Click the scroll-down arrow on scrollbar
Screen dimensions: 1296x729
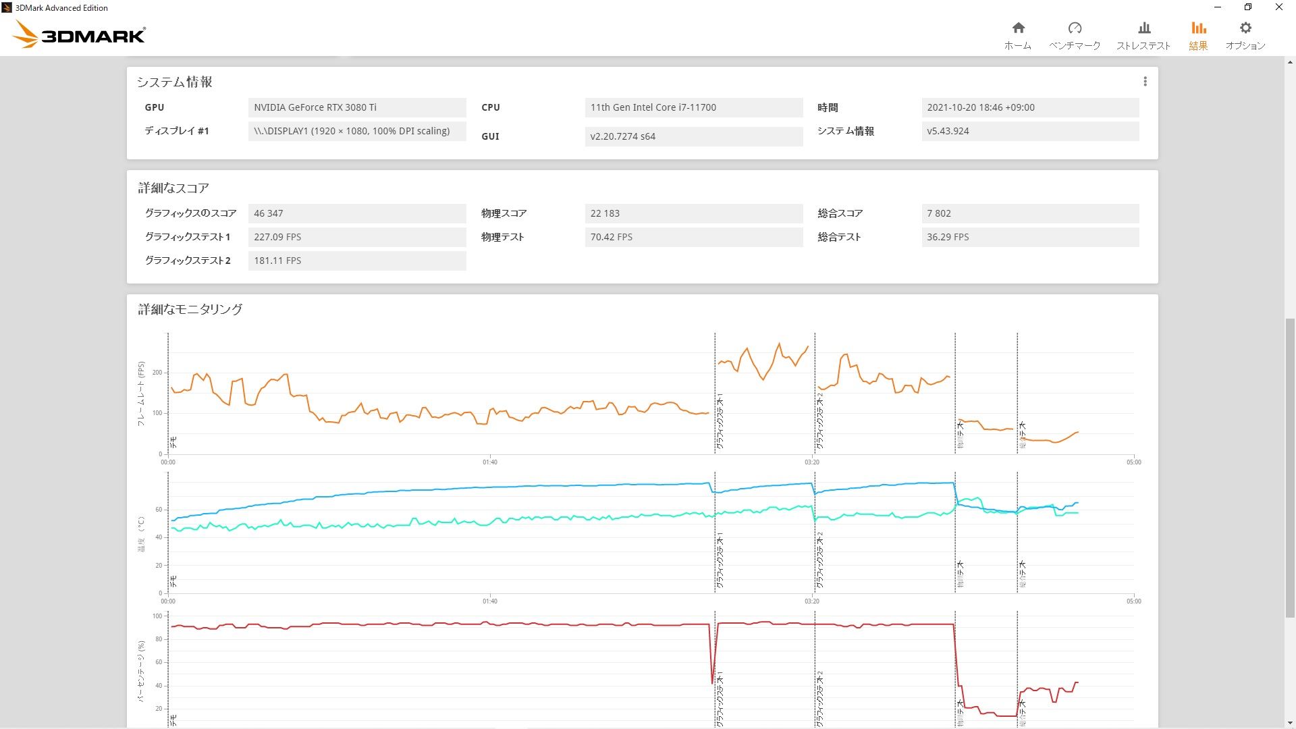1290,723
